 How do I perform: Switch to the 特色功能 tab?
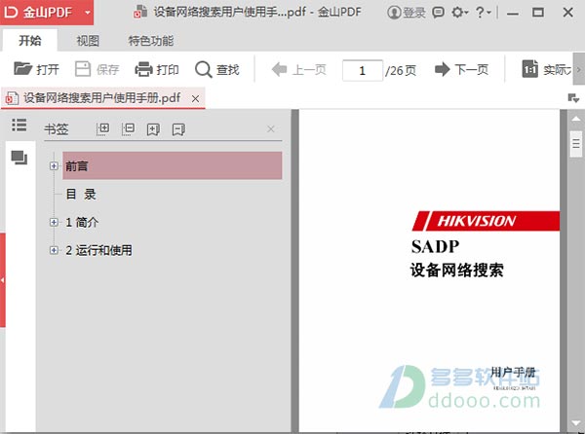[151, 41]
